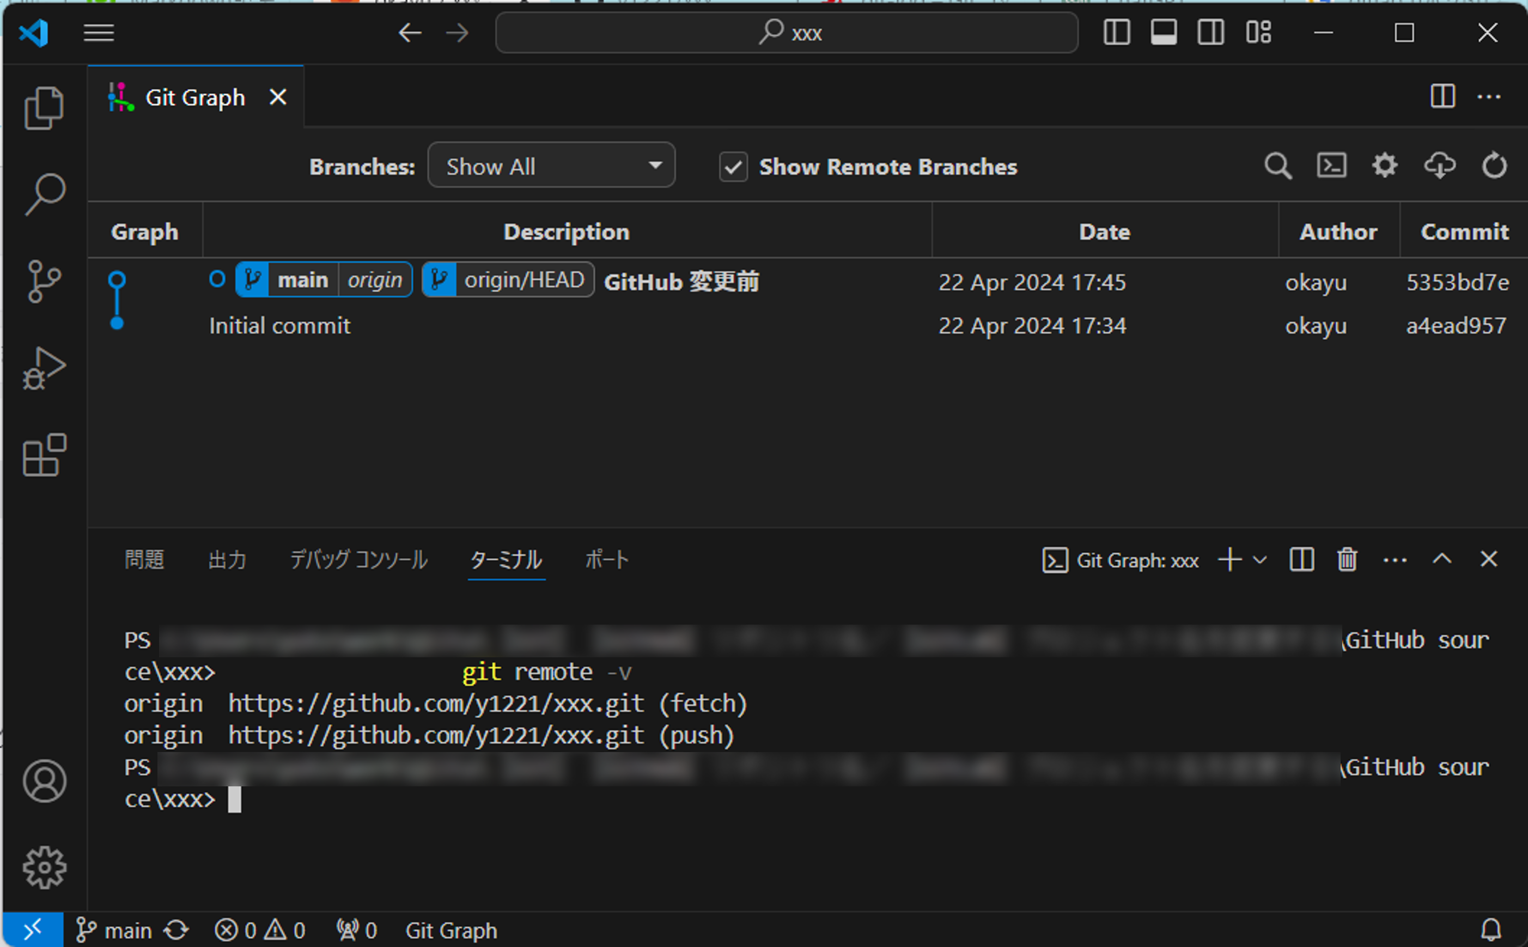Click the xxx command center search box
The width and height of the screenshot is (1528, 947).
(x=786, y=33)
